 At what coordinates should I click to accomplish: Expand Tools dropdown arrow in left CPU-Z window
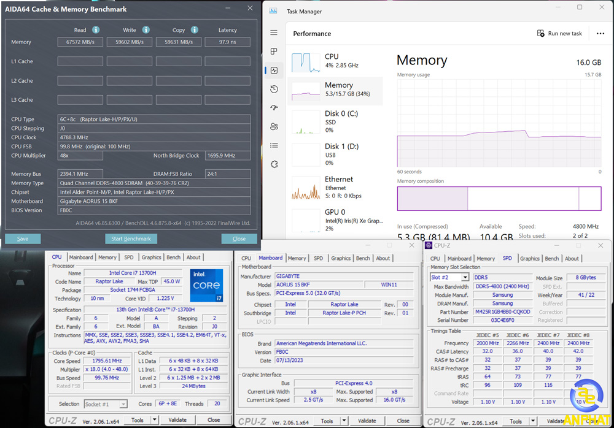coord(154,420)
